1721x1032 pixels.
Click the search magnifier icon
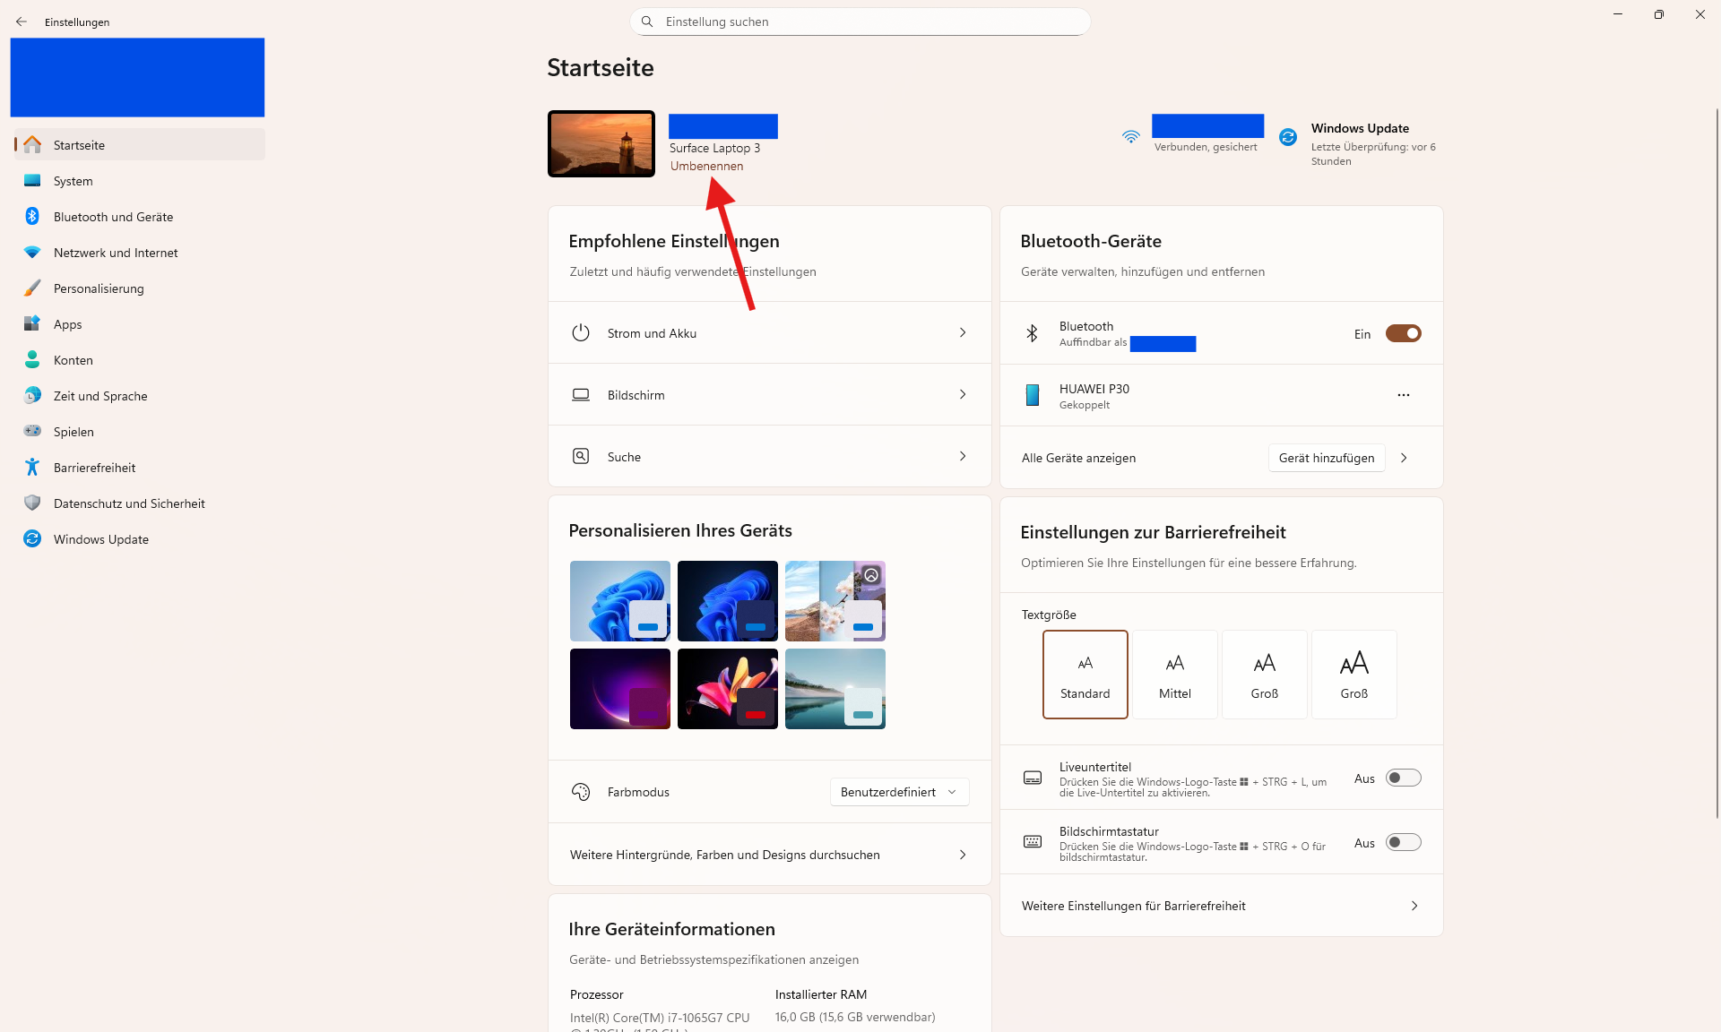coord(647,21)
